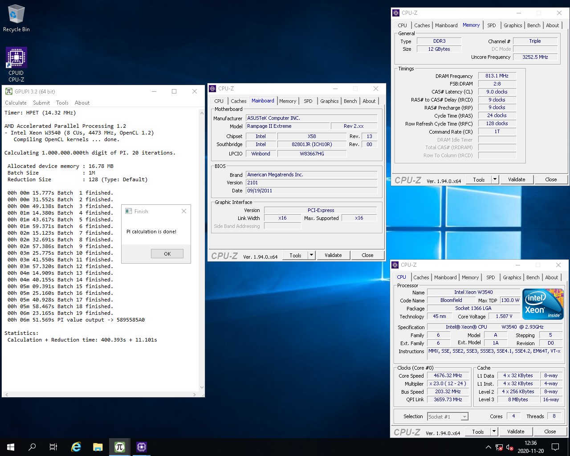Switch to CPU-Z on the taskbar
This screenshot has width=570, height=456.
pos(142,447)
